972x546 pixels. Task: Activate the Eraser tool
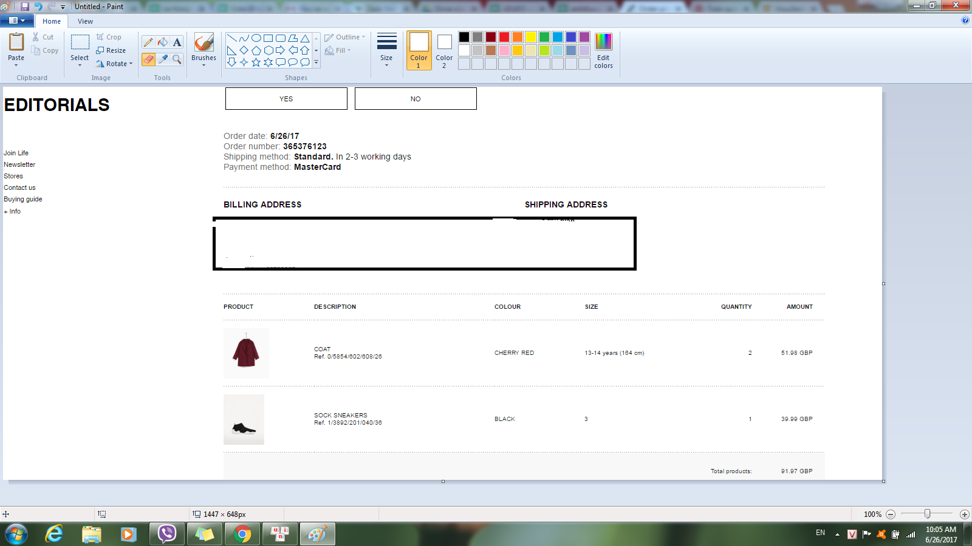[148, 59]
